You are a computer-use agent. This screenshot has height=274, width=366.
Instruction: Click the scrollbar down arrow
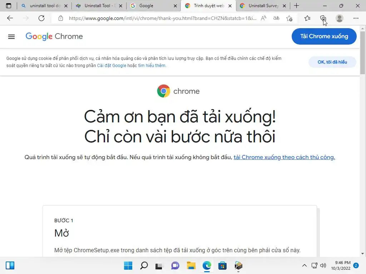point(362,254)
